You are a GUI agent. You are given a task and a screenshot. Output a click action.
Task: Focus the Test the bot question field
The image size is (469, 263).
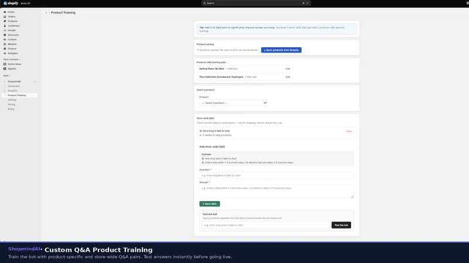coord(266,225)
